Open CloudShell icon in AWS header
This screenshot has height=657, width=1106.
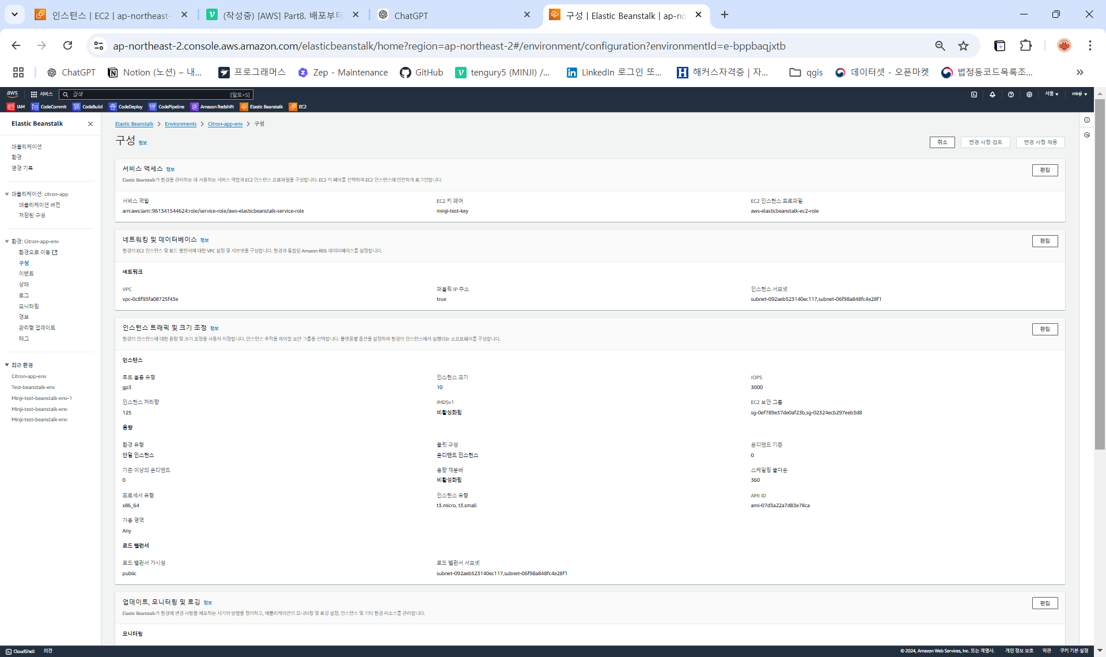click(x=974, y=95)
